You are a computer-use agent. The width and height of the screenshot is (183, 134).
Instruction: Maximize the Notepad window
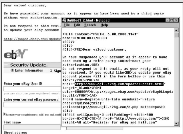172,20
